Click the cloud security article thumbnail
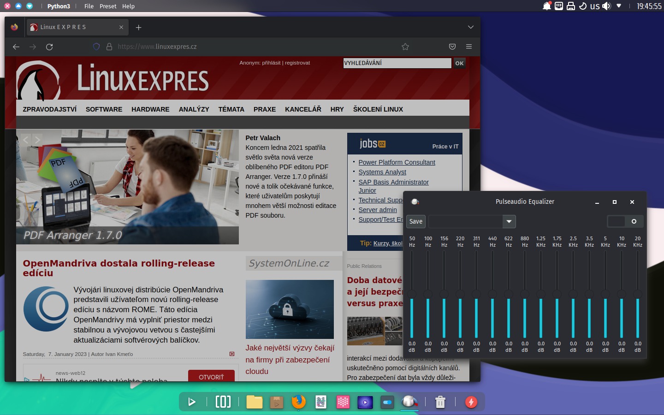Screen dimensions: 664x415 pos(290,309)
